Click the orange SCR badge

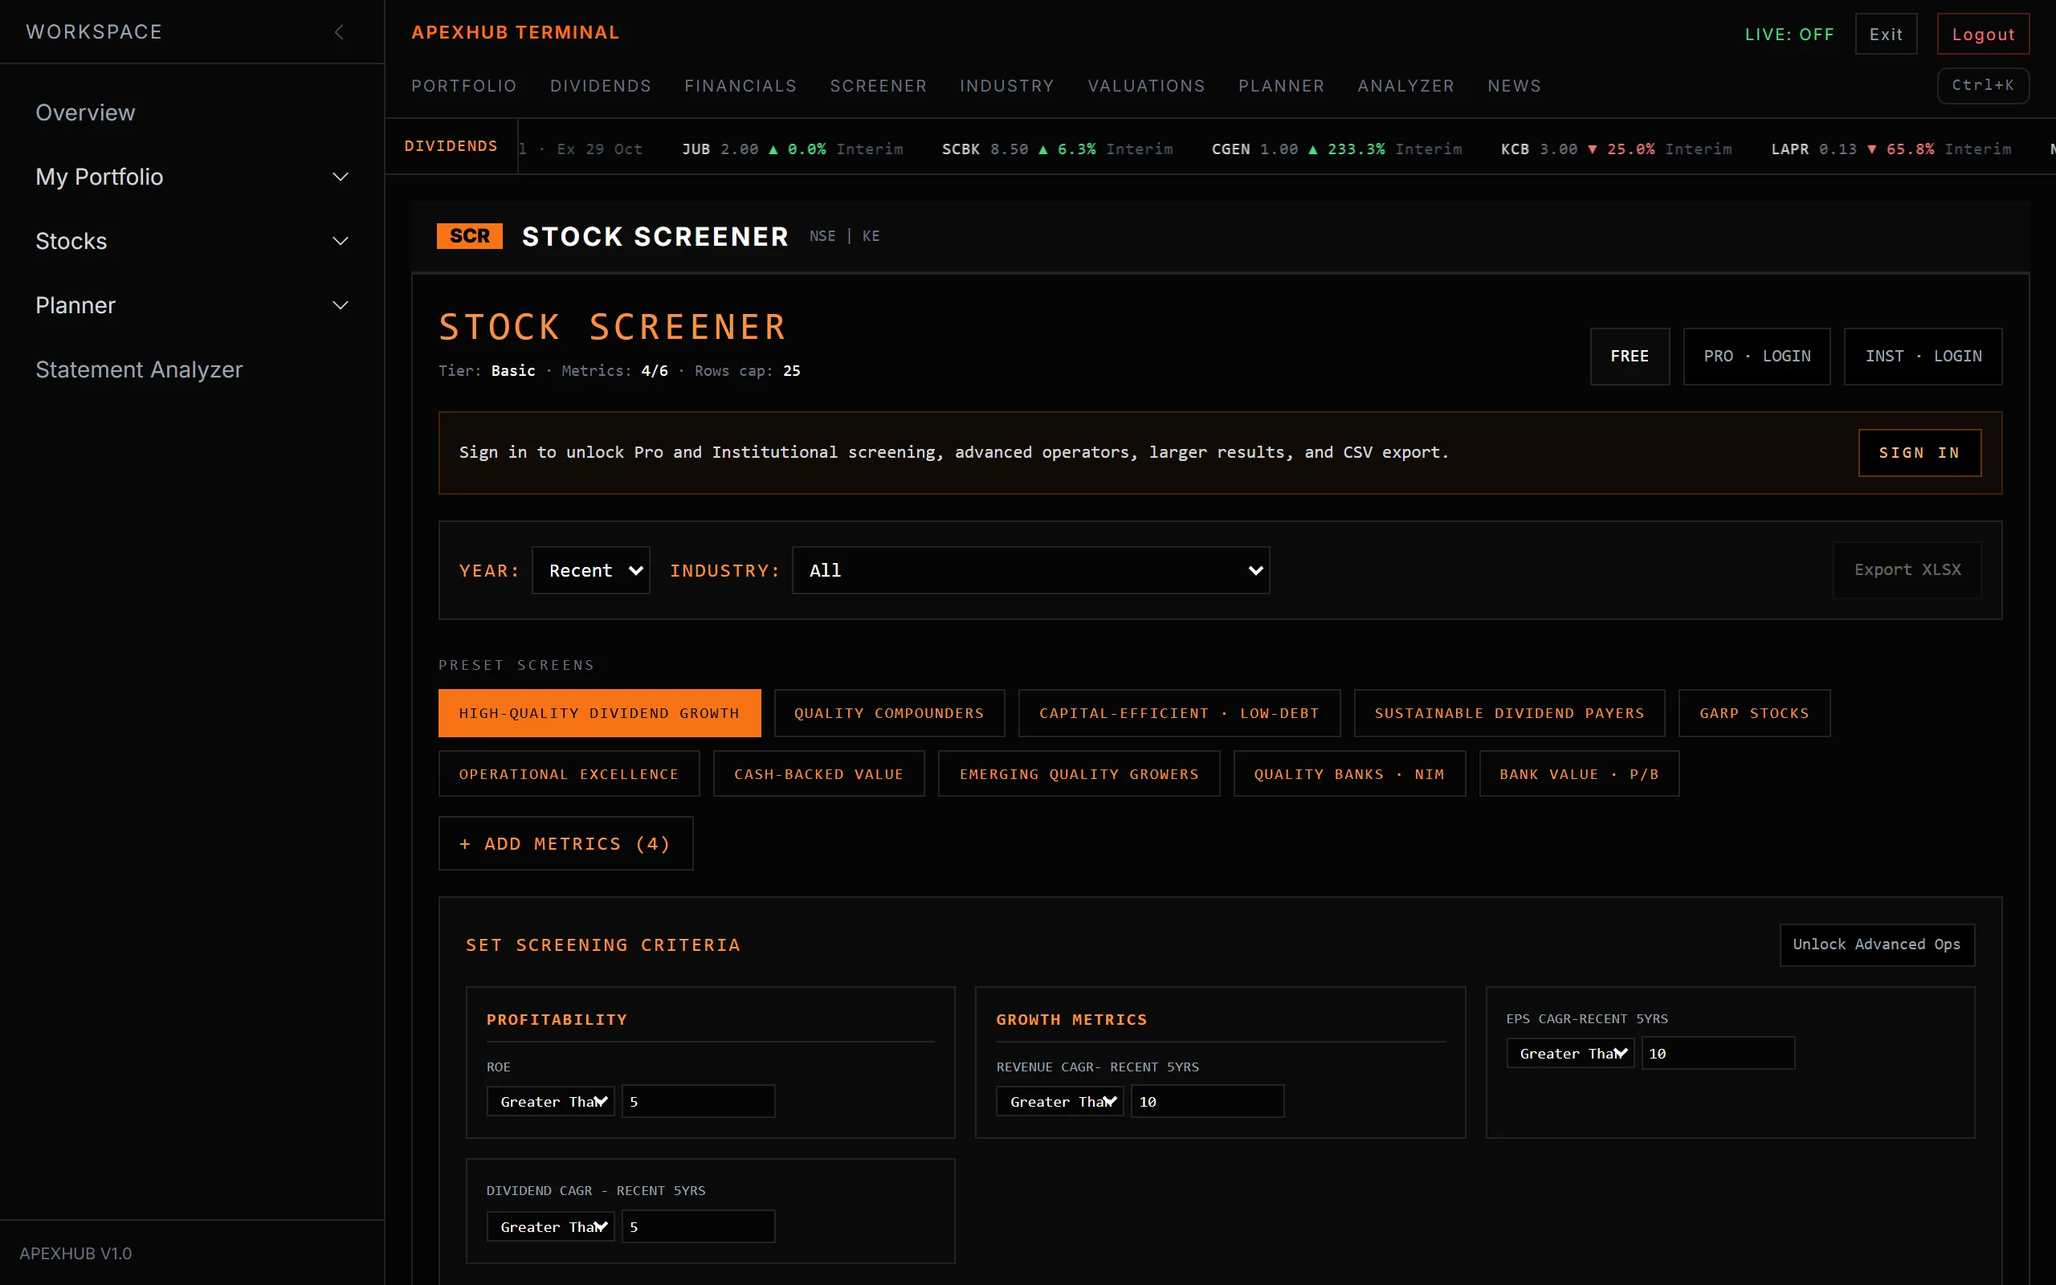469,235
